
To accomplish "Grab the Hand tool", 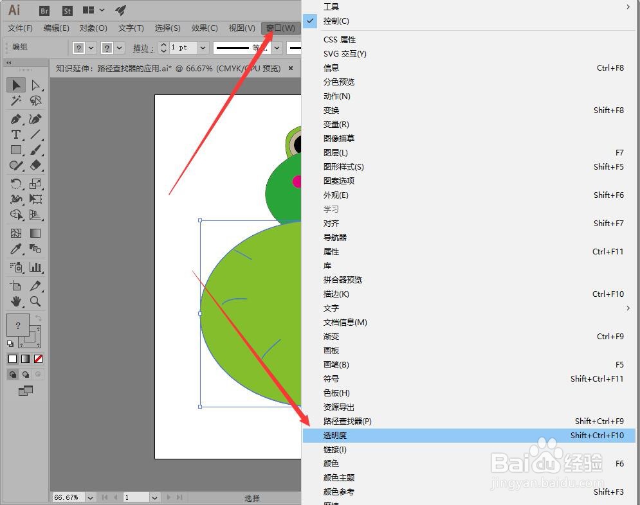I will (16, 301).
